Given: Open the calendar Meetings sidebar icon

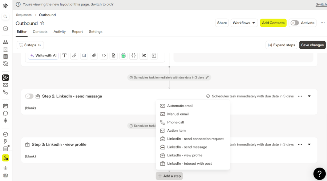Looking at the screenshot, I should pyautogui.click(x=5, y=106).
